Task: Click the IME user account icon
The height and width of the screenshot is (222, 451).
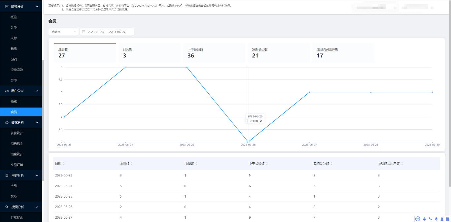Action: click(442, 219)
